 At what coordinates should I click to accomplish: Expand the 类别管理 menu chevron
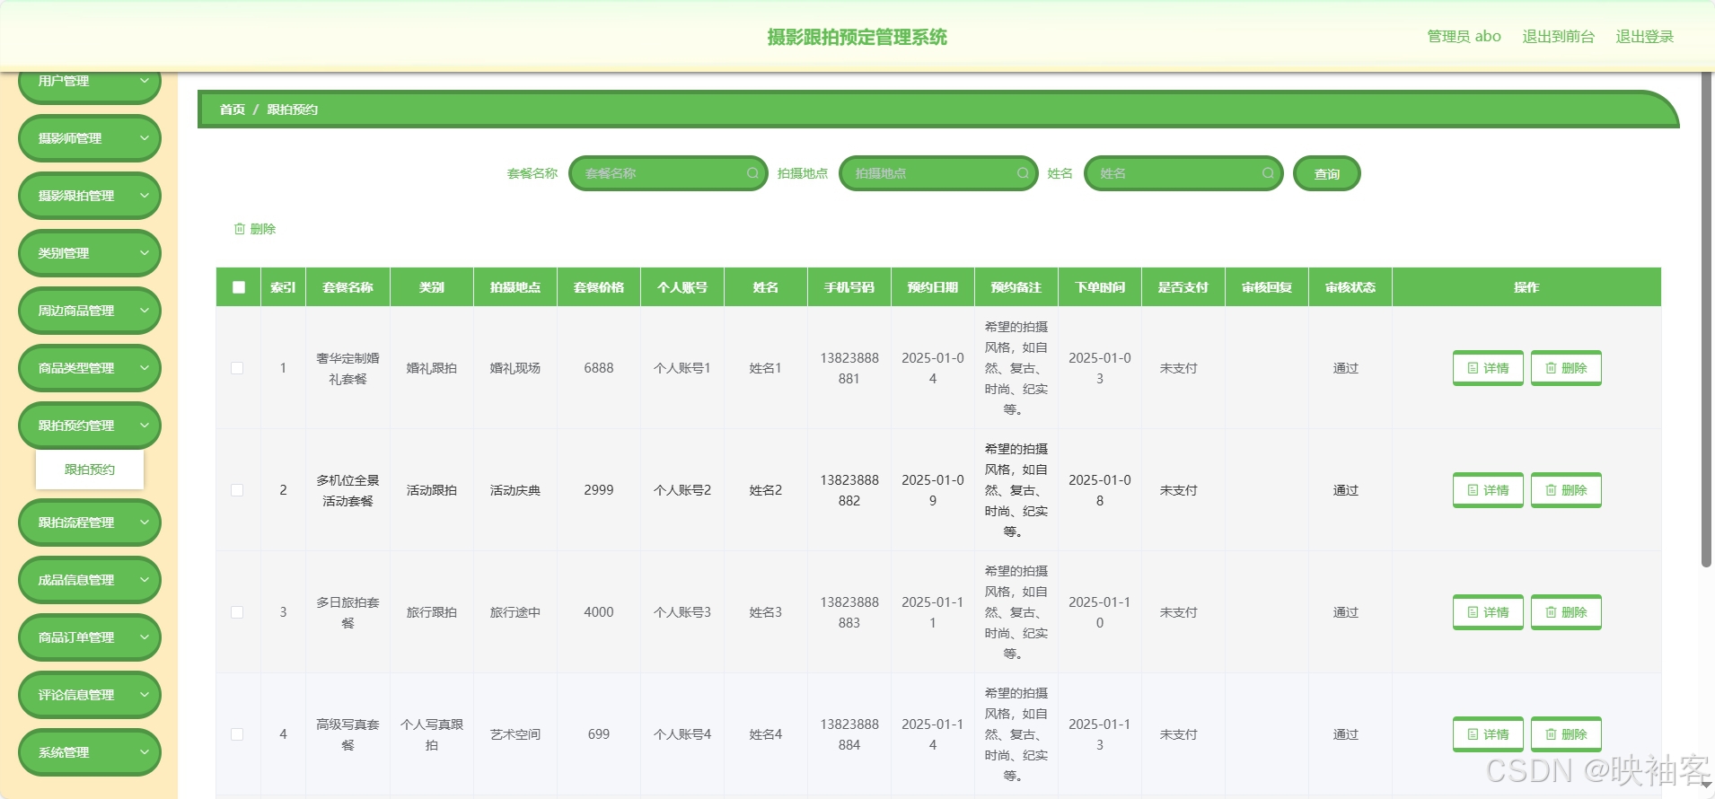pyautogui.click(x=145, y=253)
